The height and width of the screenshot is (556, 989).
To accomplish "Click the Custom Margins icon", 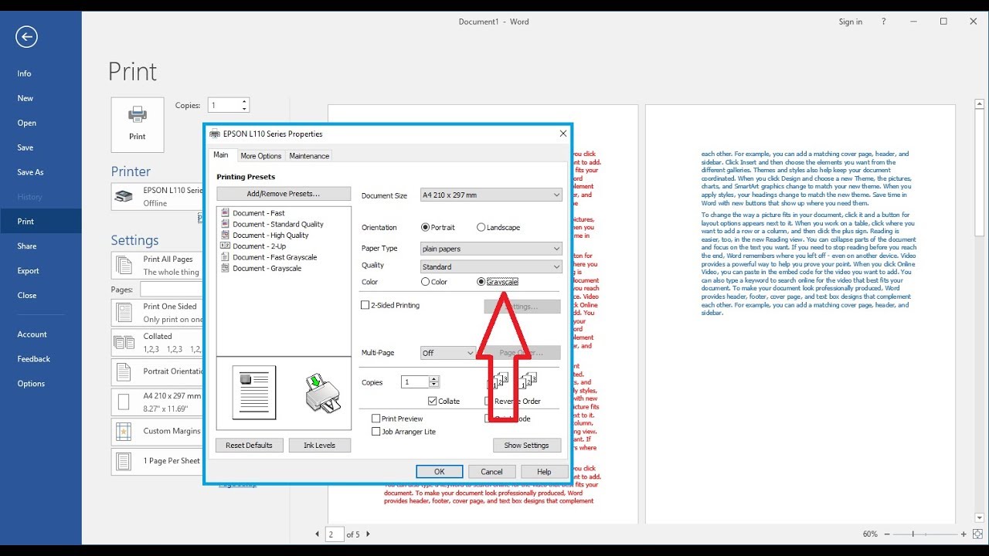I will coord(124,431).
